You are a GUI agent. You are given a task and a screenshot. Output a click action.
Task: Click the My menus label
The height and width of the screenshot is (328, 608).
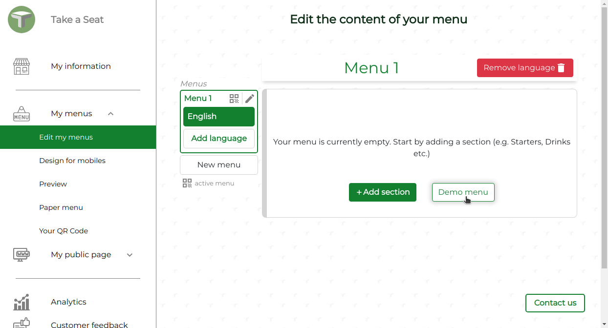click(x=71, y=114)
